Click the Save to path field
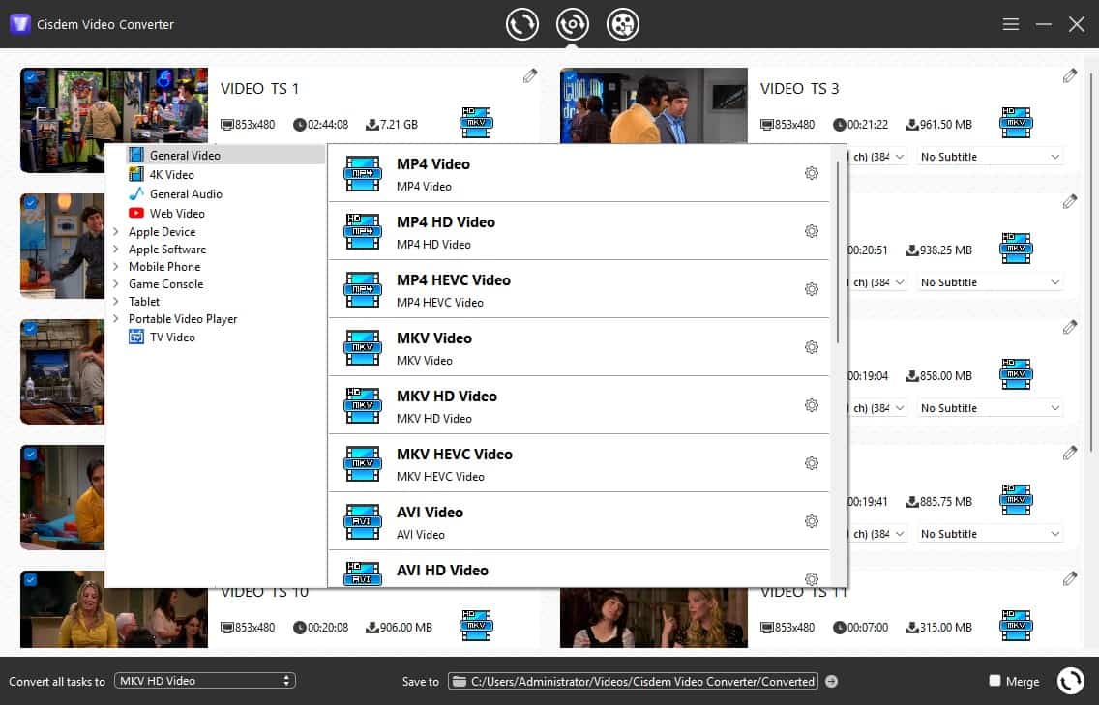 [x=633, y=681]
